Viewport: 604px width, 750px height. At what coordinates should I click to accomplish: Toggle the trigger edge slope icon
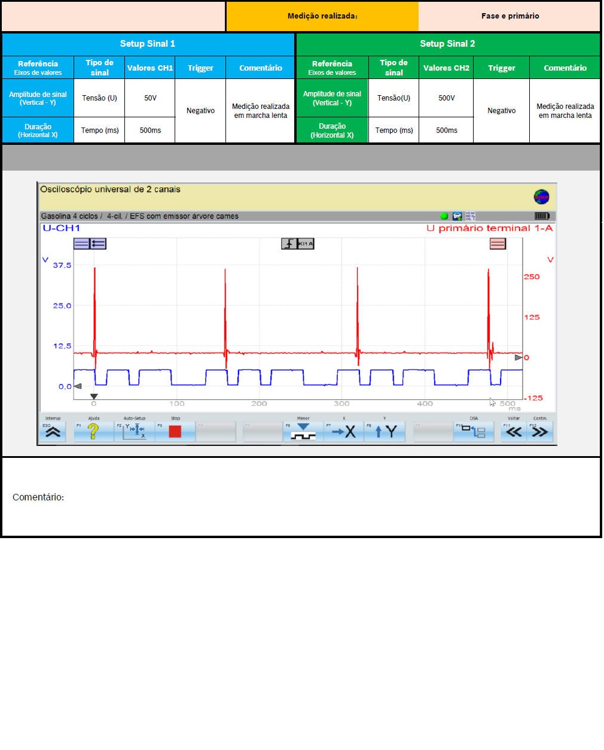tap(289, 244)
